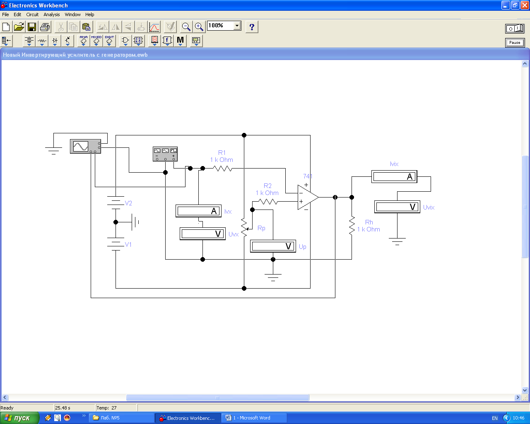Click the Cut scissors icon
The width and height of the screenshot is (530, 424).
(61, 27)
